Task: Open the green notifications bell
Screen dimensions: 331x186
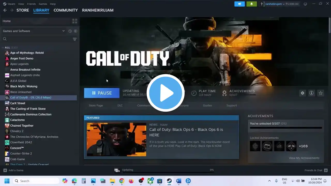Action: pos(251,4)
